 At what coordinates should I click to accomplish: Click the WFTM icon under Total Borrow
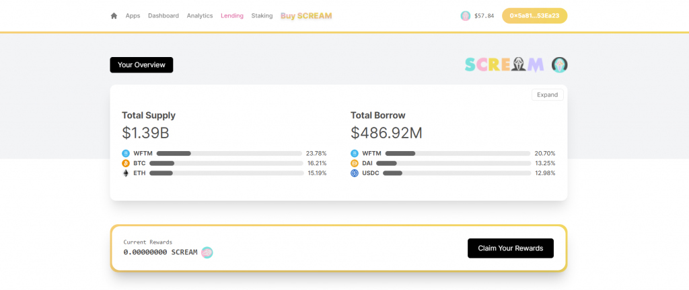[355, 153]
